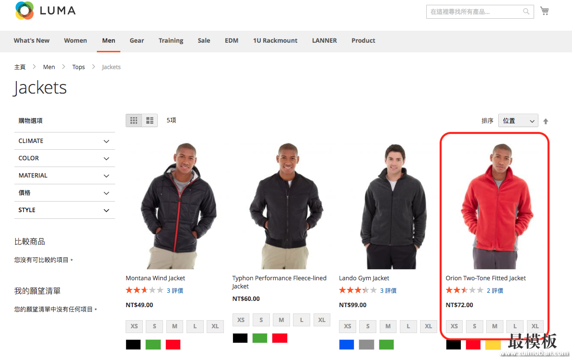Open the shopping cart icon
This screenshot has height=359, width=572.
pos(544,11)
